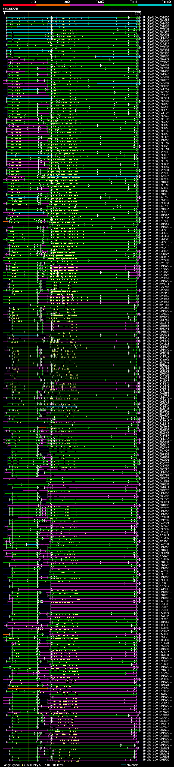Select hit UniRef100_Q39865
Image resolution: width=174 pixels, height=767 pixels.
coord(156,104)
